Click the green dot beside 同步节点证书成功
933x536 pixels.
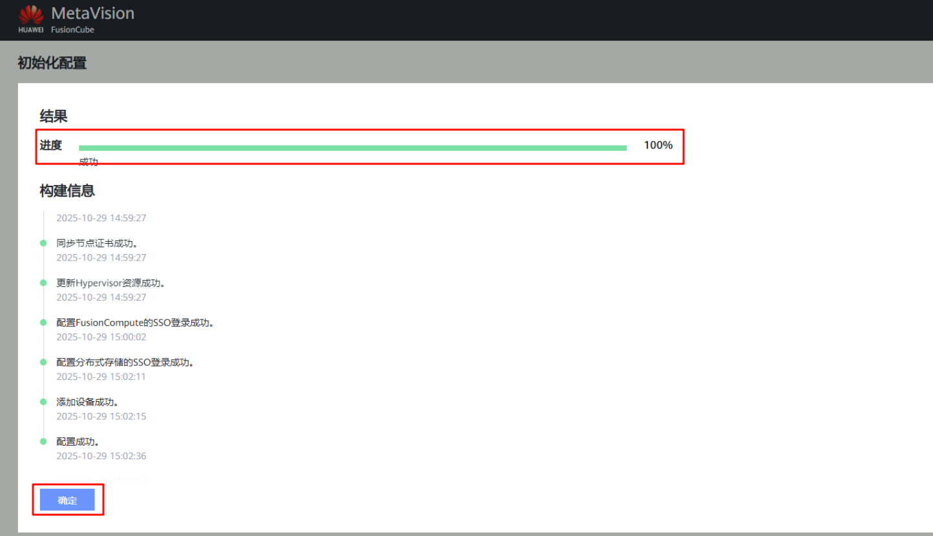[43, 243]
